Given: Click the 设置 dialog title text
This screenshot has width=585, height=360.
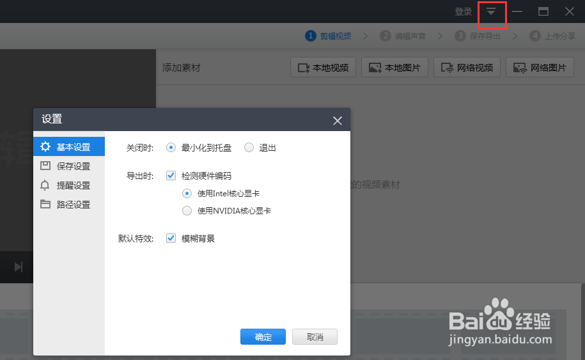Looking at the screenshot, I should click(52, 119).
